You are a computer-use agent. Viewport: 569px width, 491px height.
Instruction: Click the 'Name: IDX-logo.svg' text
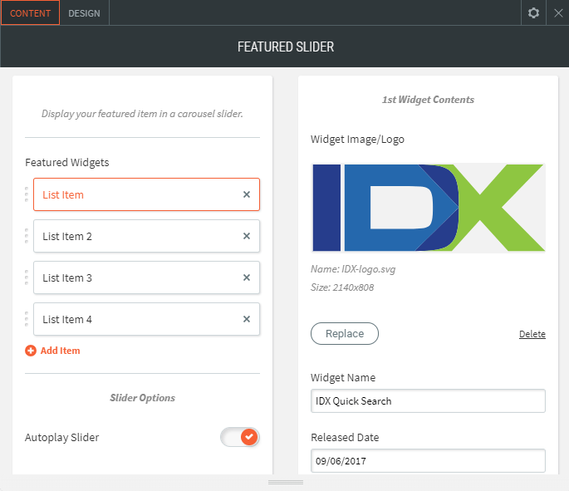point(353,269)
